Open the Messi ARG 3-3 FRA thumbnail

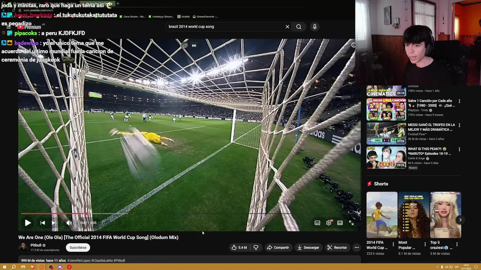(386, 133)
